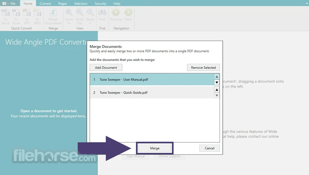
Task: Move Quick Guide.pdf down with the down arrow
Action: coord(217,96)
